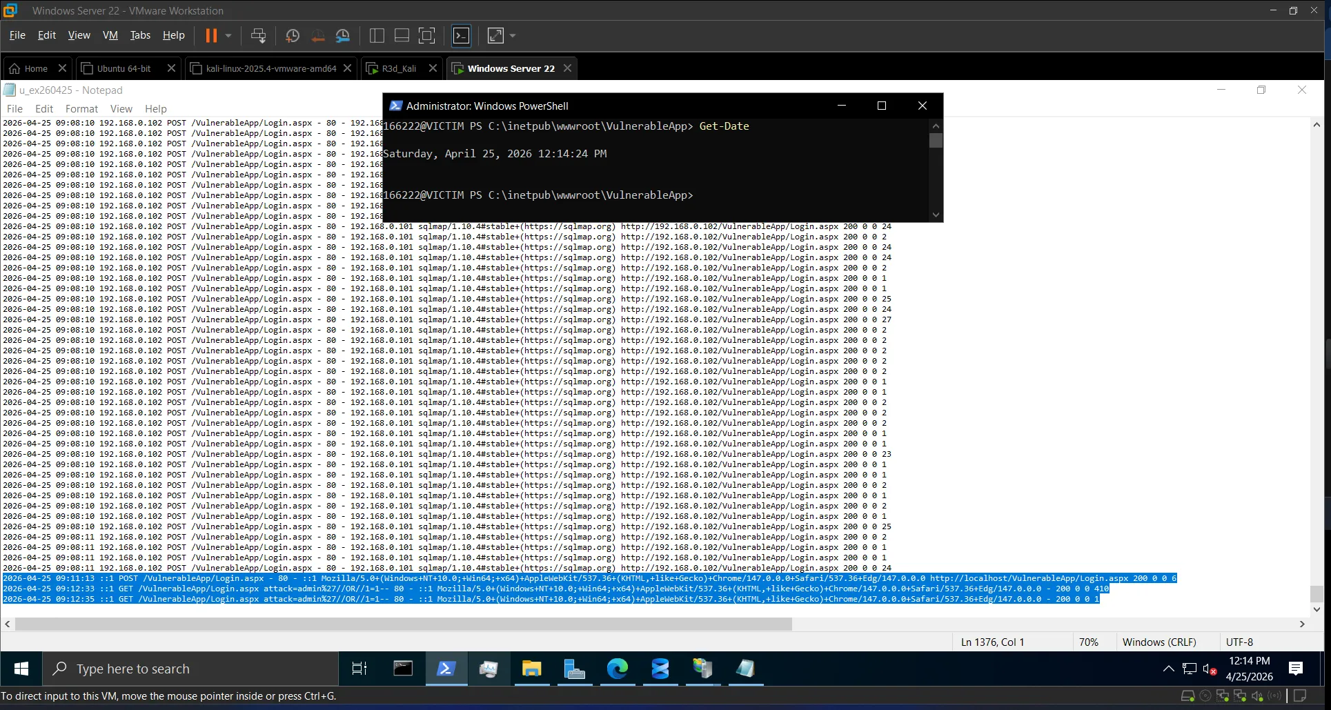Open the VM menu
Image resolution: width=1331 pixels, height=710 pixels.
pyautogui.click(x=110, y=35)
